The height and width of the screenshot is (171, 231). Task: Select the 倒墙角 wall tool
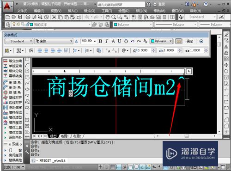point(12,83)
